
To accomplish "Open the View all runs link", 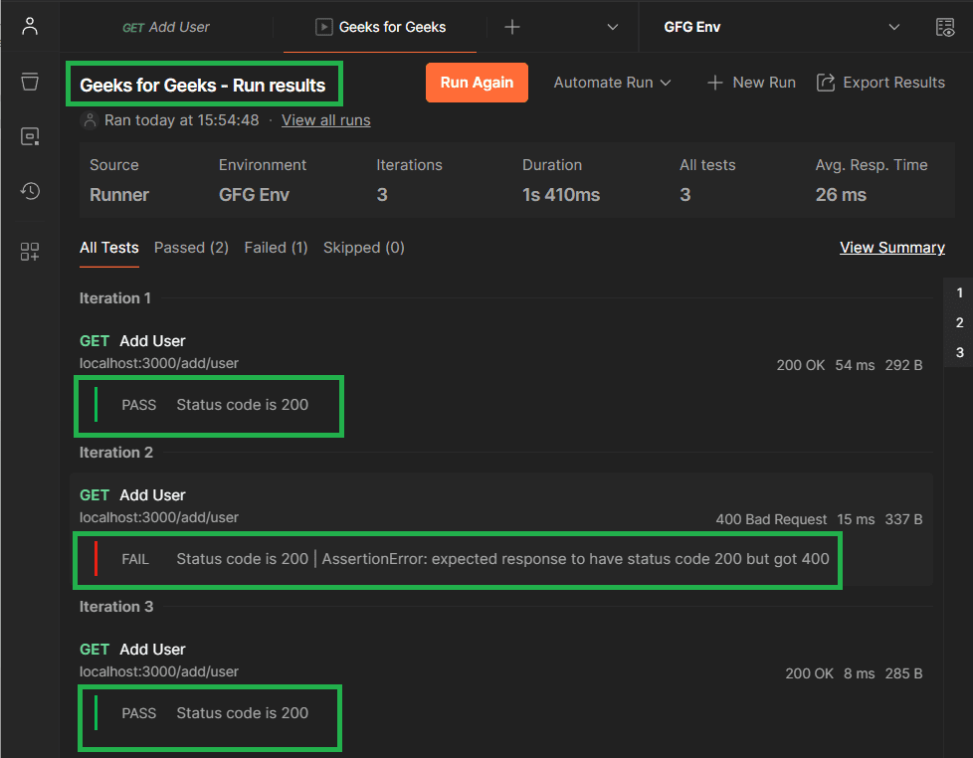I will (x=325, y=120).
